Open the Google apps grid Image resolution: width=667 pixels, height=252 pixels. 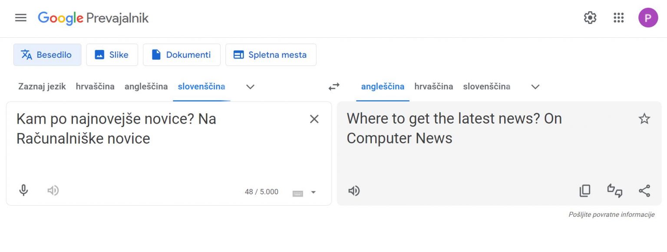[x=618, y=18]
